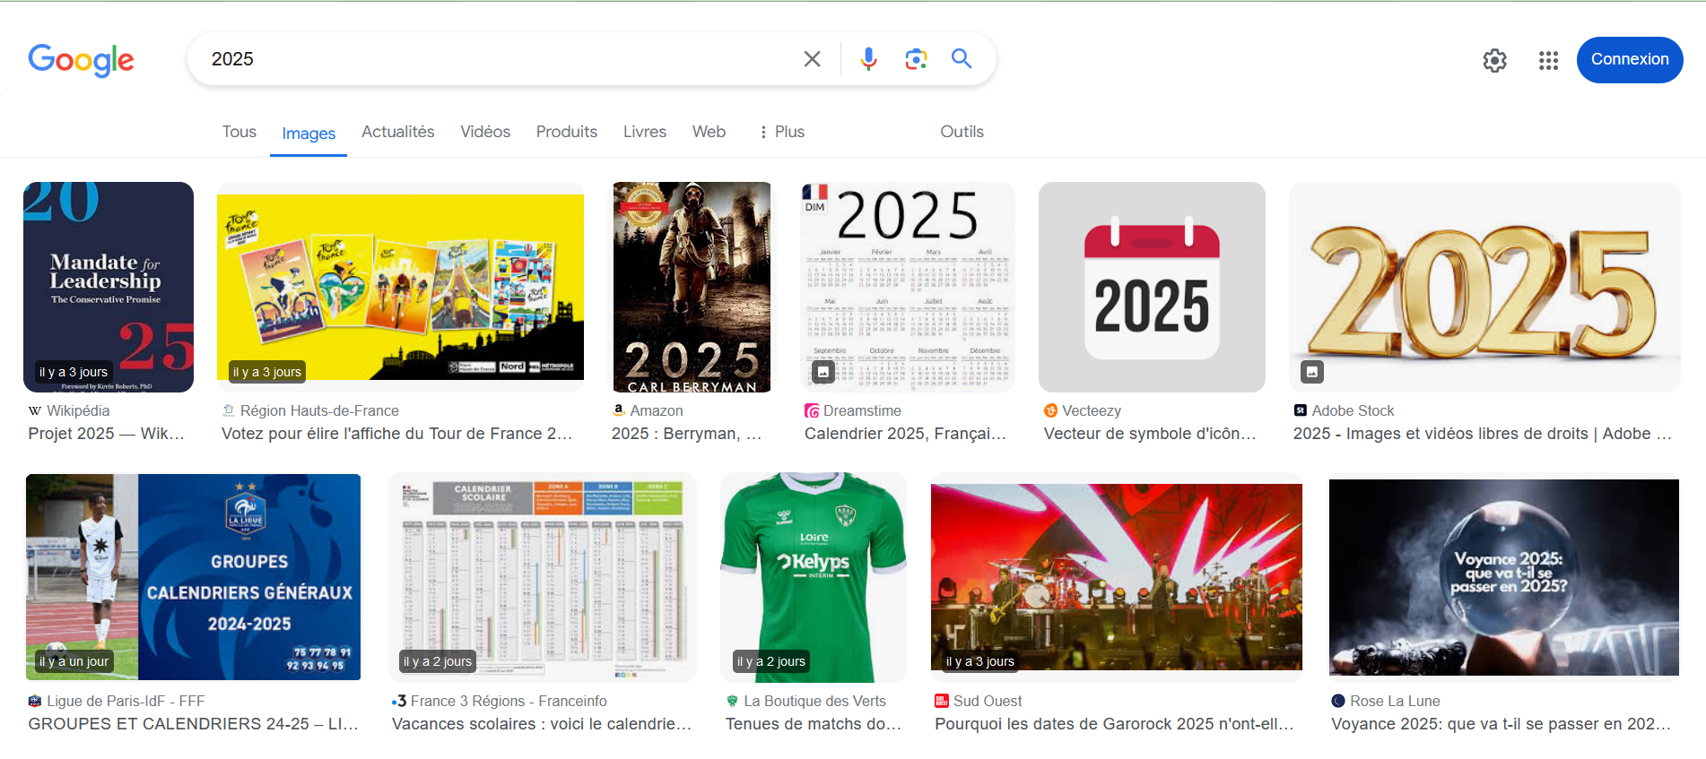Screen dimensions: 1706x759
Task: Click the Rose La Lune source name
Action: click(x=1395, y=701)
